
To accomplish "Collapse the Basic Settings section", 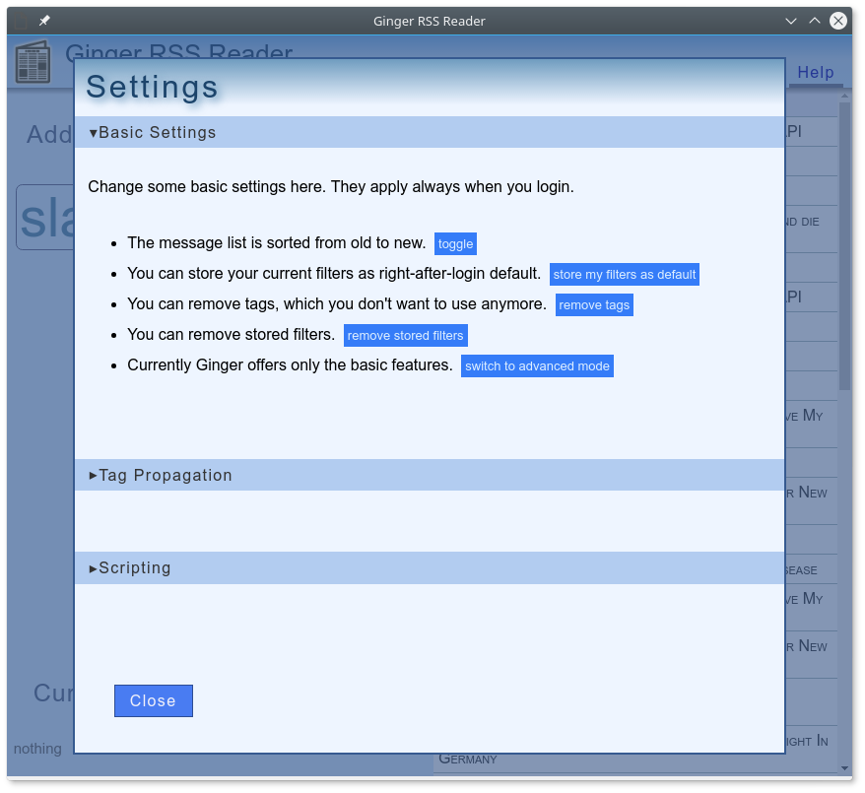I will 430,132.
